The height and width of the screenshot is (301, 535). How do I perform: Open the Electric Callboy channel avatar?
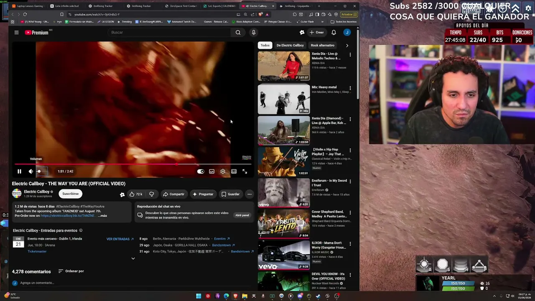click(17, 194)
